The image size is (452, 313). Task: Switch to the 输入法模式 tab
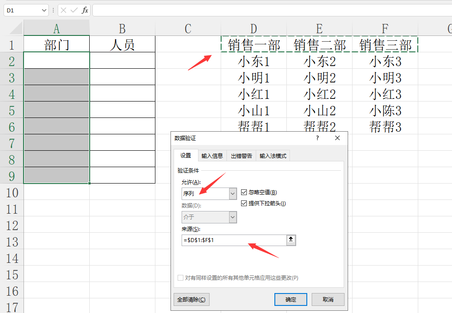273,156
